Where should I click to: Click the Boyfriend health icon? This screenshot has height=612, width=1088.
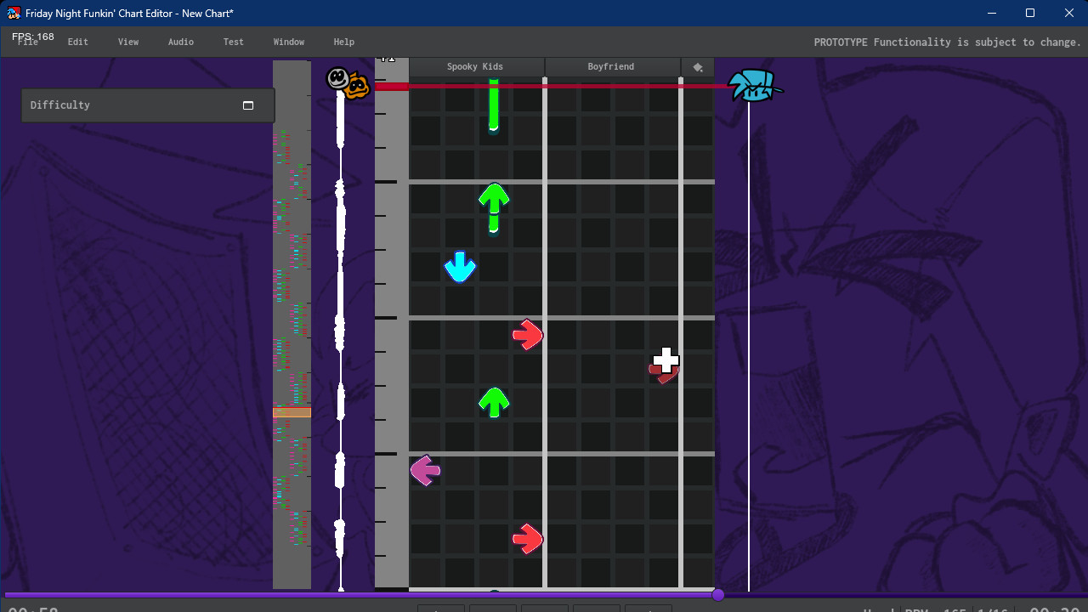point(755,85)
